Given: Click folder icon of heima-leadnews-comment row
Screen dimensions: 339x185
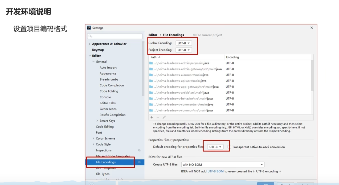Looking at the screenshot, I should tap(151, 104).
